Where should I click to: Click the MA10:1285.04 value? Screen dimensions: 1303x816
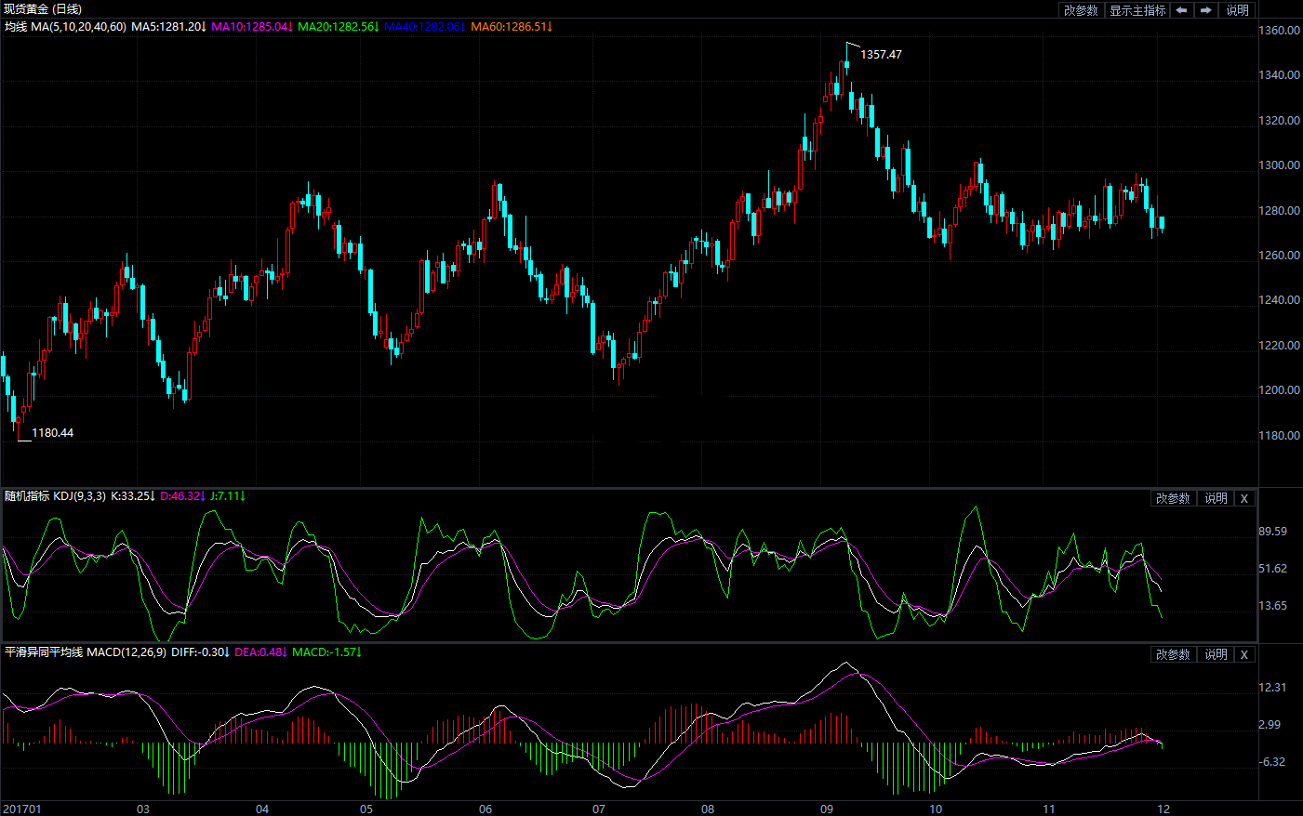252,27
